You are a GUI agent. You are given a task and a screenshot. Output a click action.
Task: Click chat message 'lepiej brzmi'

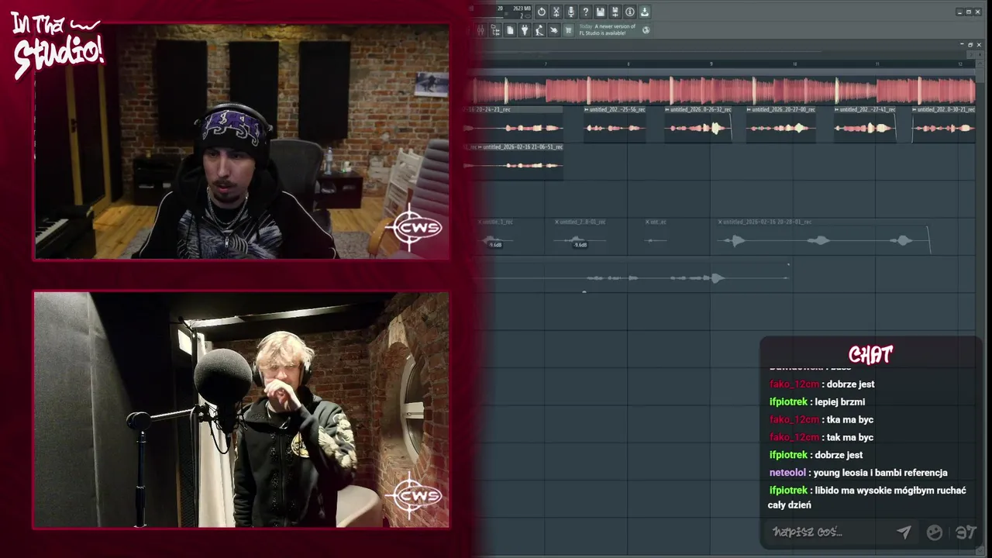pyautogui.click(x=840, y=401)
